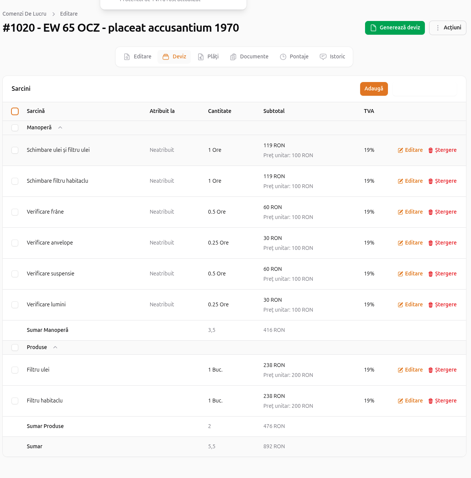Click Ștergere for Verificare suspensie
Screen dimensions: 471x478
[x=442, y=274]
